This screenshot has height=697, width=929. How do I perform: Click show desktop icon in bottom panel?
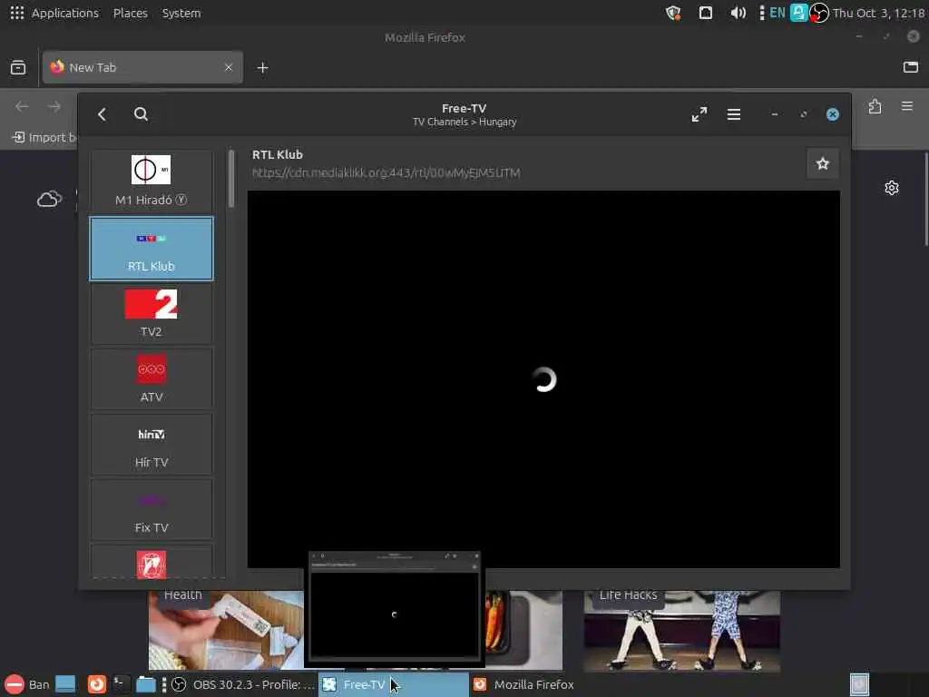[65, 684]
